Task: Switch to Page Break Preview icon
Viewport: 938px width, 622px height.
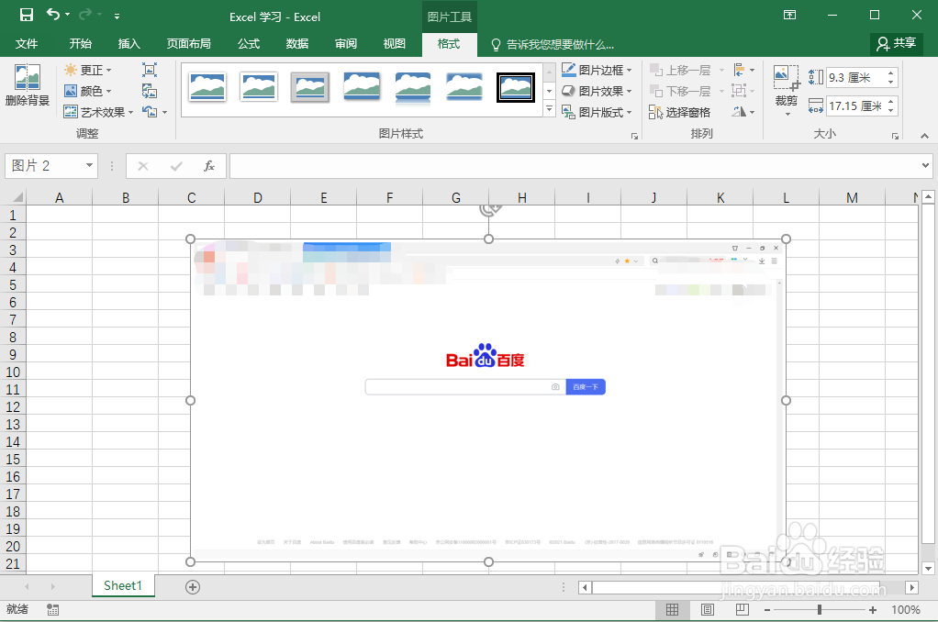Action: pos(742,609)
